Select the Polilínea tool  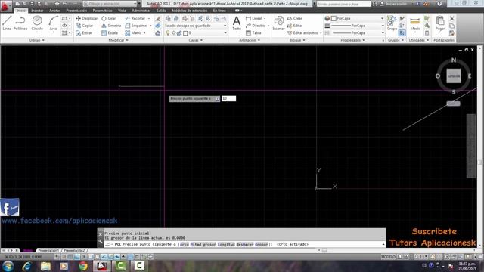[20, 23]
